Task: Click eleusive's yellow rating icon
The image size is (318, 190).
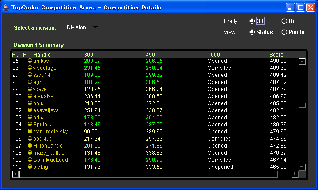Action: point(30,96)
